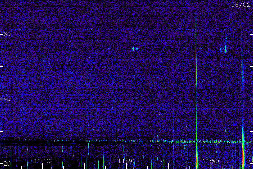Click the 11:50 time axis label
253x169 pixels.
(211, 161)
